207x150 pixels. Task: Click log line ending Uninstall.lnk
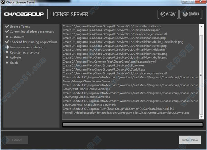pos(119,109)
